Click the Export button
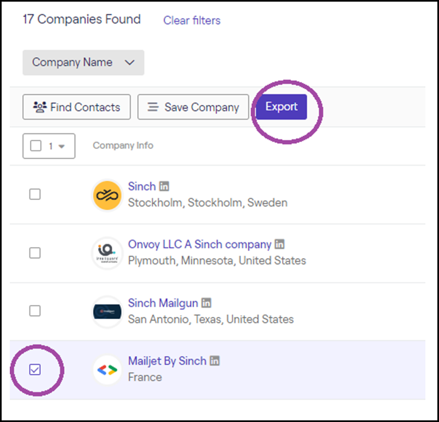The height and width of the screenshot is (422, 439). [x=282, y=107]
